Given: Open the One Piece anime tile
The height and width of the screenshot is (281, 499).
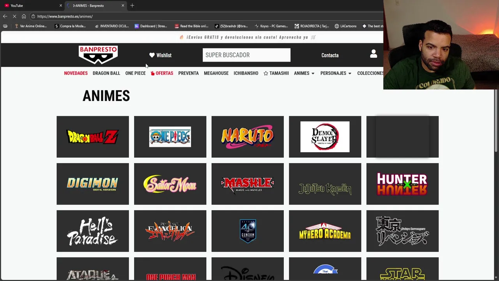Looking at the screenshot, I should tap(170, 137).
